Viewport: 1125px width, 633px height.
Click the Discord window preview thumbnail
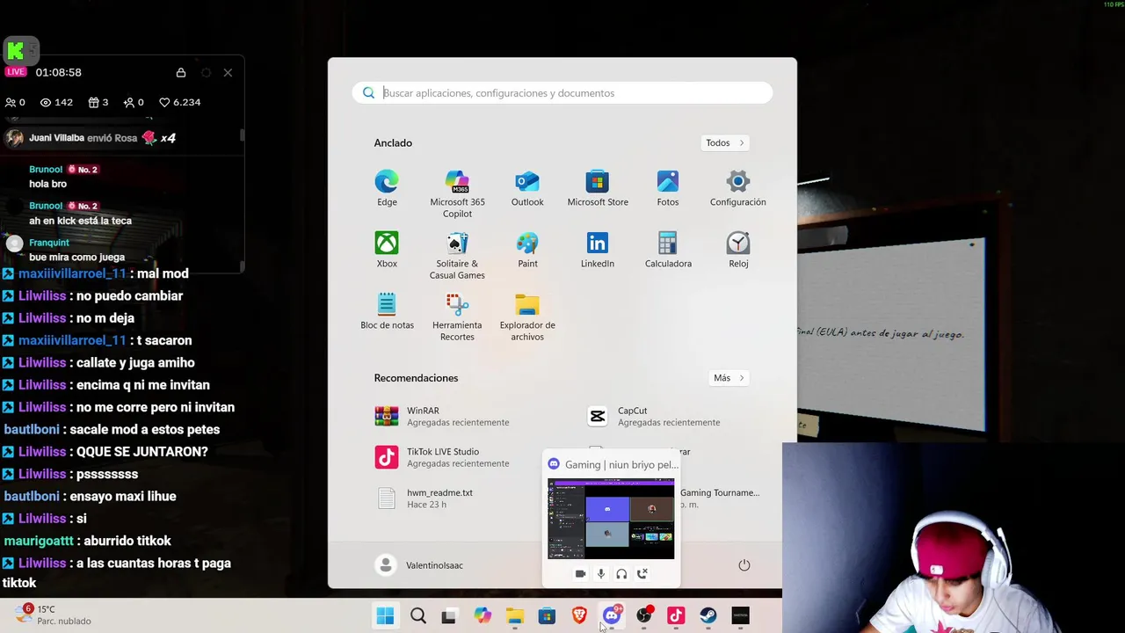611,519
